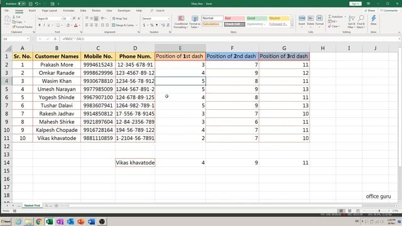Open the Page Layout tab

[49, 11]
